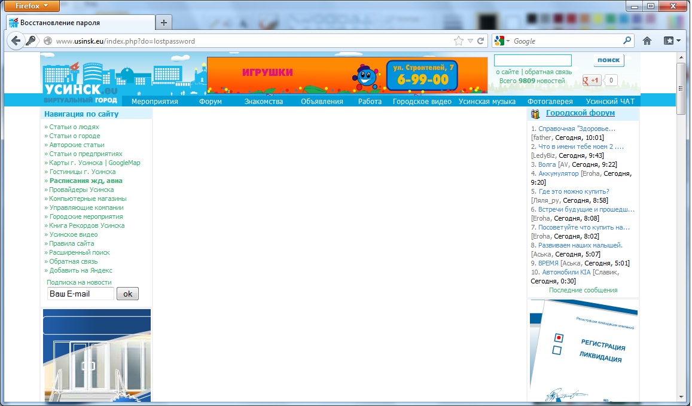The image size is (692, 406).
Task: Reload the page with the refresh icon
Action: 480,41
